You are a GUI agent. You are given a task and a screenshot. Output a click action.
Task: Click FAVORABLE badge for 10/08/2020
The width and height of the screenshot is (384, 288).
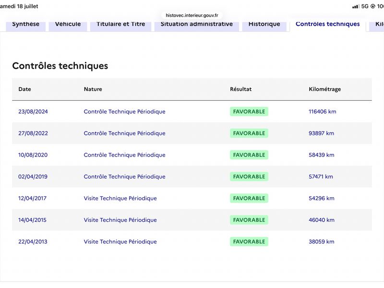[249, 155]
